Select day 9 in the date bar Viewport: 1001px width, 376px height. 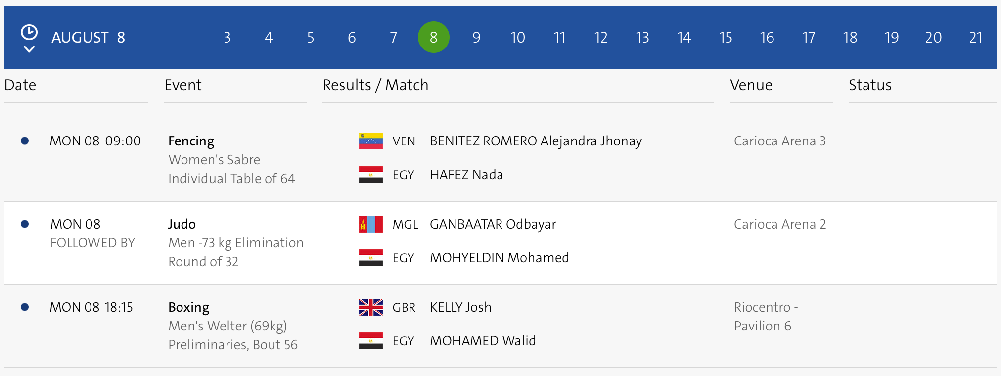click(476, 38)
